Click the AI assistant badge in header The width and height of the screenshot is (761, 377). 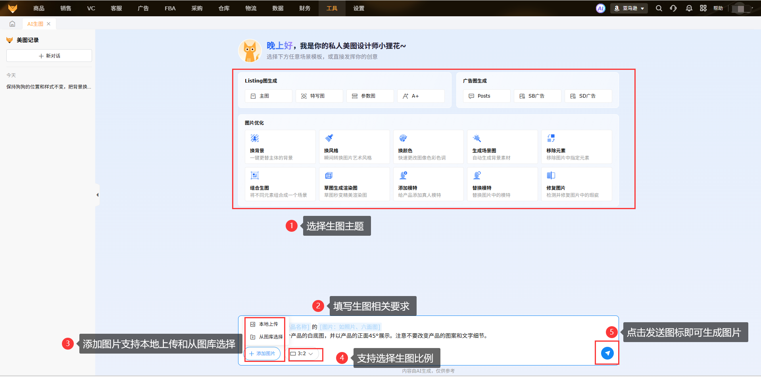click(600, 8)
